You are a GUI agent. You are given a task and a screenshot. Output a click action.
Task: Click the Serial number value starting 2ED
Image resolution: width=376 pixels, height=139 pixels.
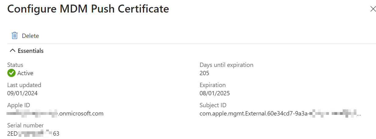coord(33,134)
